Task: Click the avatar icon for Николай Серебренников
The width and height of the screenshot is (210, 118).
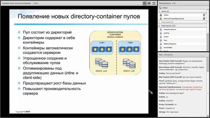Action: [x=161, y=19]
